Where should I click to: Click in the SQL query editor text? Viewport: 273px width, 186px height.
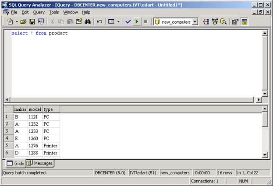40,33
